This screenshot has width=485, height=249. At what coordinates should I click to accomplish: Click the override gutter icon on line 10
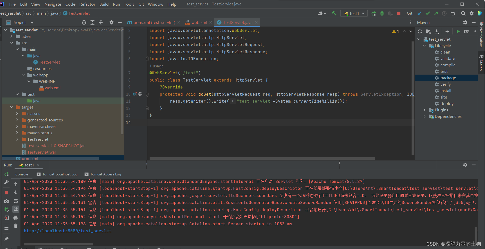point(134,94)
